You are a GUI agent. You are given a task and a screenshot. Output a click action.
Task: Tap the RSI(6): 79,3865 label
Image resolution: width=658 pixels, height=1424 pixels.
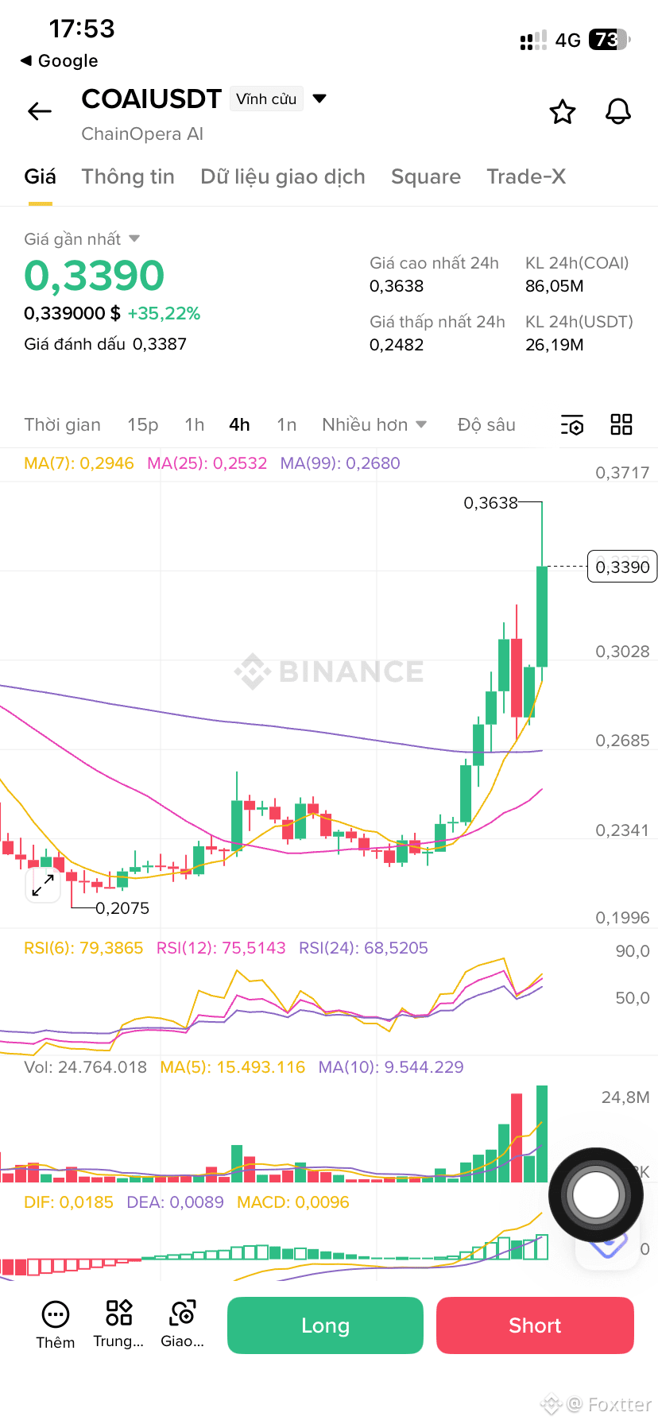click(x=83, y=948)
